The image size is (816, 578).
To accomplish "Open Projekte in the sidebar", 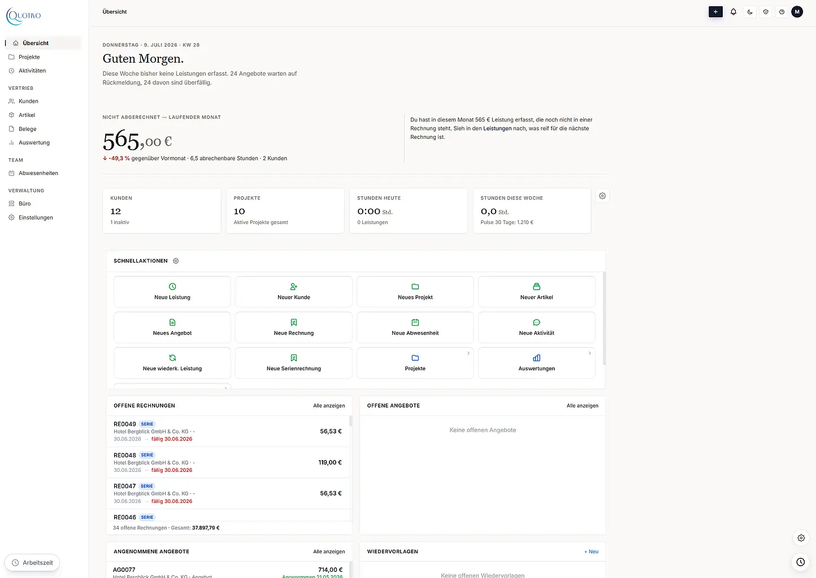I will coord(44,57).
